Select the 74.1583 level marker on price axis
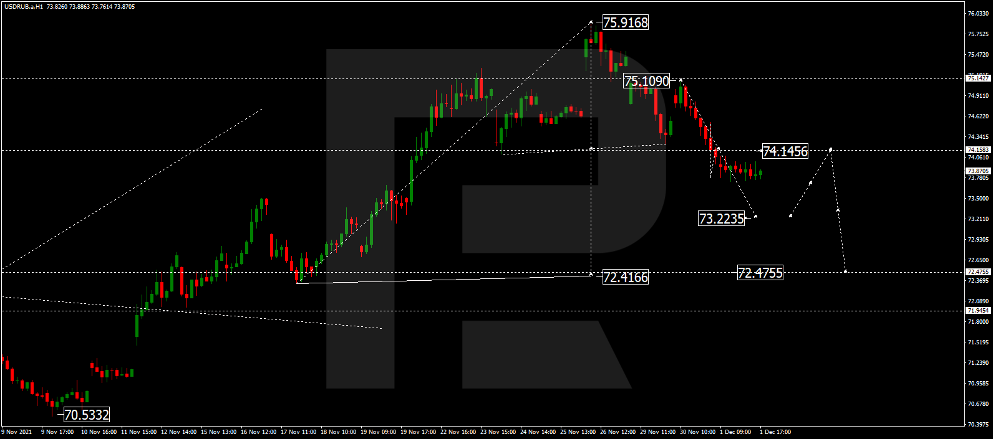Viewport: 993px width, 439px height. click(x=977, y=150)
